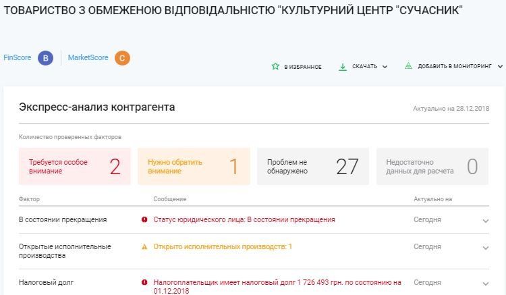Select the Нужно обратить внимание card

(194, 167)
